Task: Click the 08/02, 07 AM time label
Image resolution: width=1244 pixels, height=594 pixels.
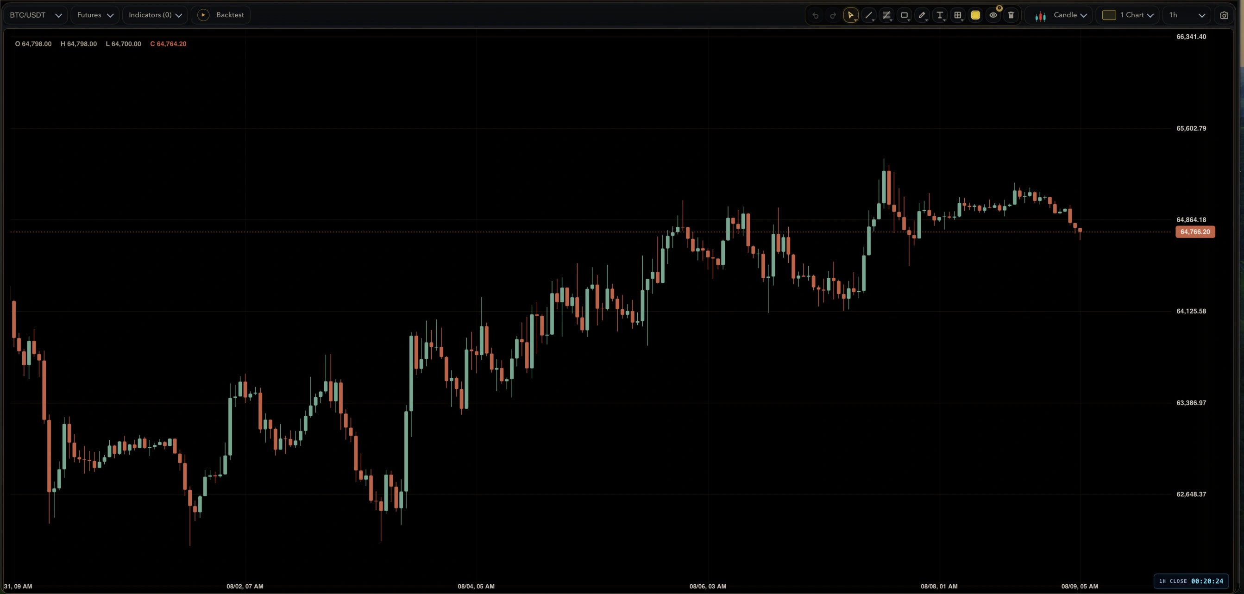Action: pos(245,586)
